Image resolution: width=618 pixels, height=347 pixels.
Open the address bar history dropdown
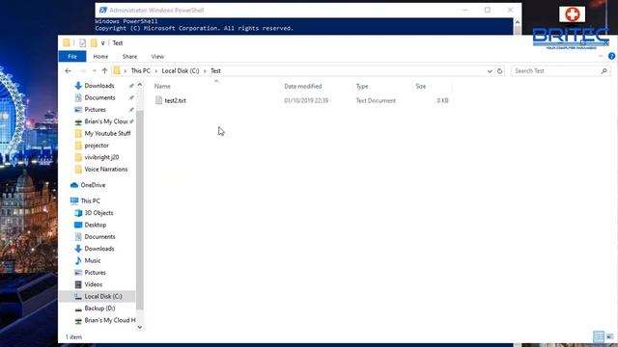click(x=490, y=71)
